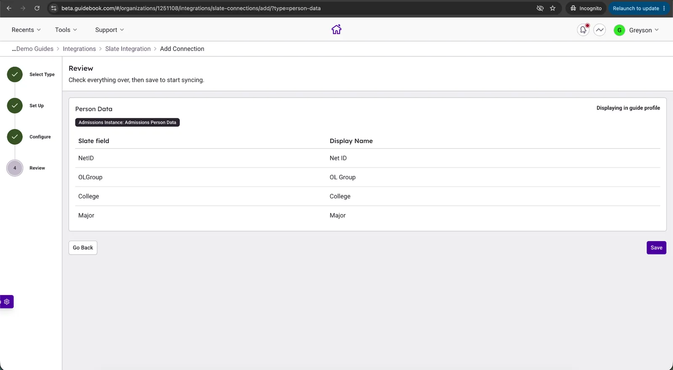Click the Configure completed step checkmark
673x370 pixels.
15,137
